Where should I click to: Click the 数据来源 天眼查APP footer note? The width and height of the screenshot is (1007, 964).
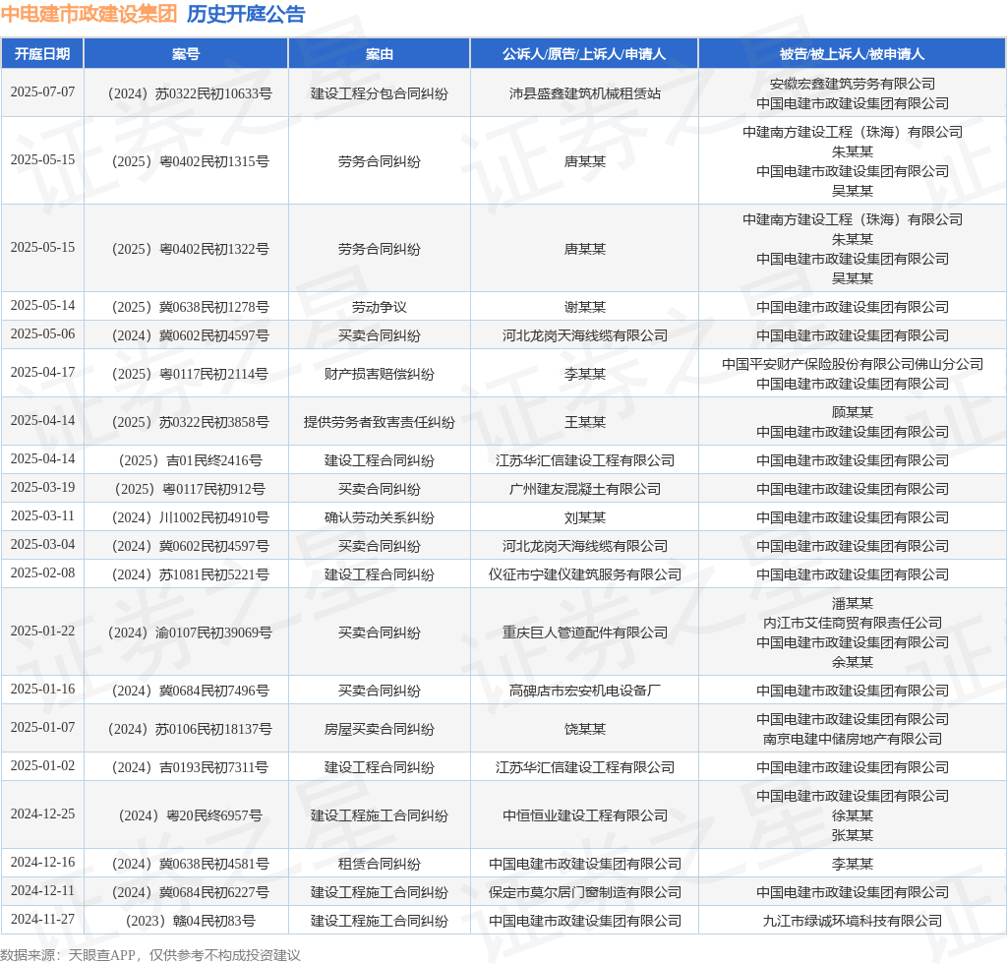(x=150, y=955)
